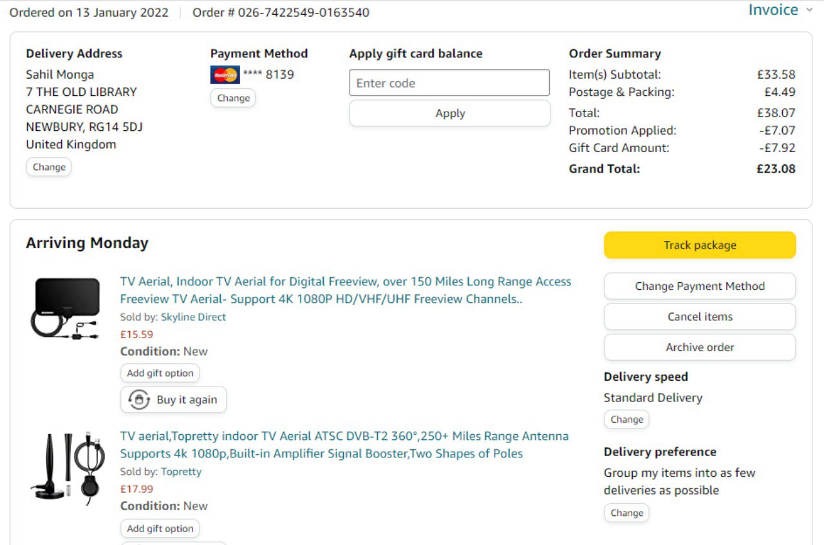
Task: Open the indoor TV aerial product thumbnail
Action: click(66, 308)
